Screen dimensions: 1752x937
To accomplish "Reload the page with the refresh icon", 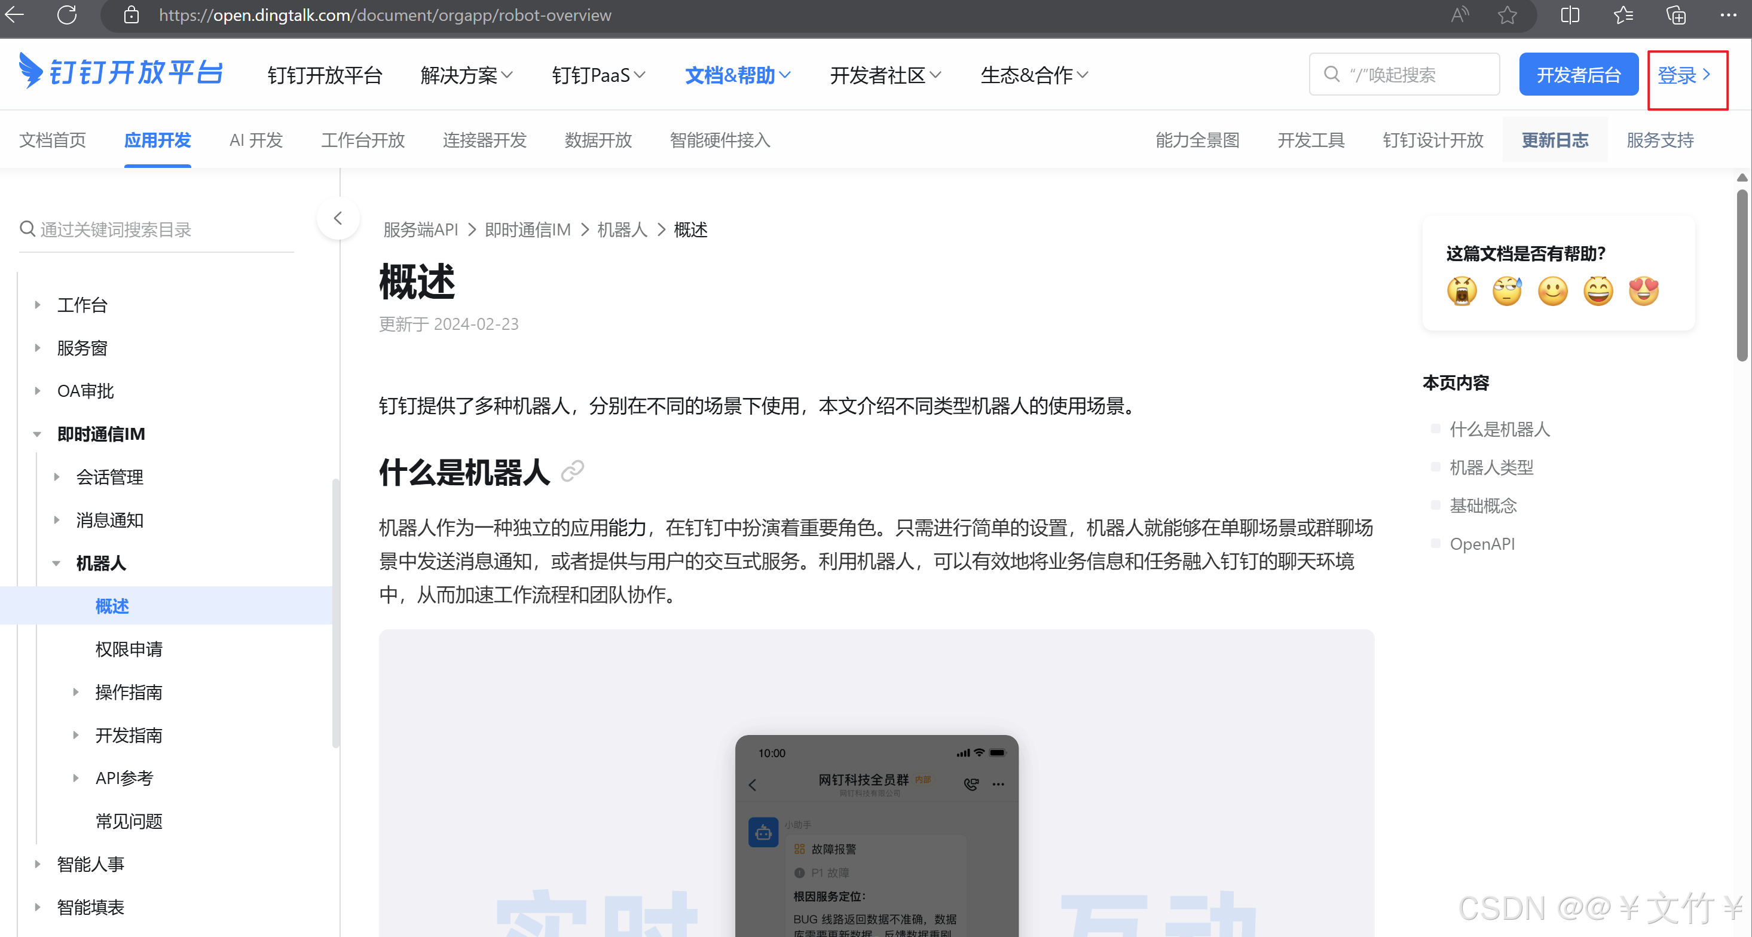I will [67, 14].
